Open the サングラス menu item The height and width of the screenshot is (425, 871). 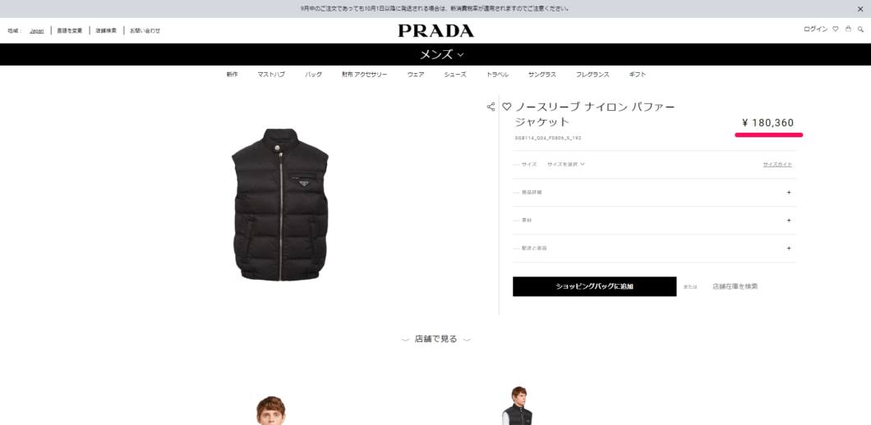(x=542, y=75)
